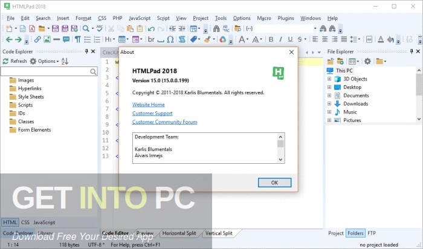Click the Find in Files folder icon
423x249 pixels.
tap(238, 28)
